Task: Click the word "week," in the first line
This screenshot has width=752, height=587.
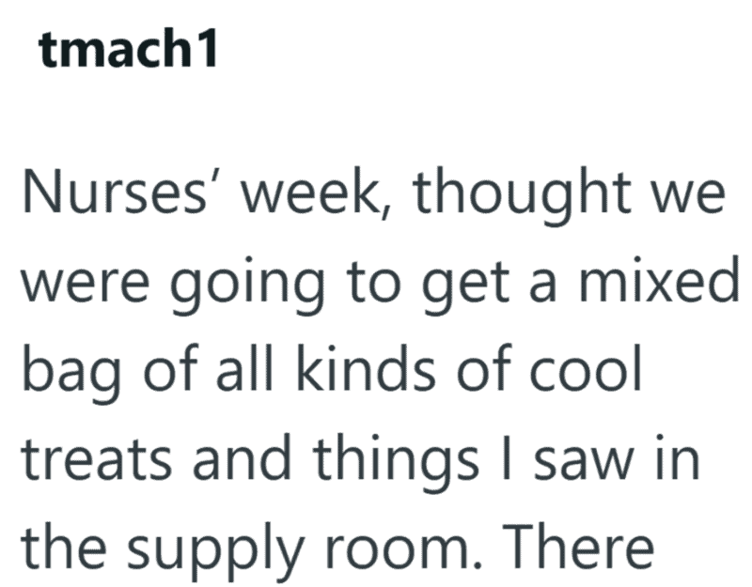Action: pos(315,193)
